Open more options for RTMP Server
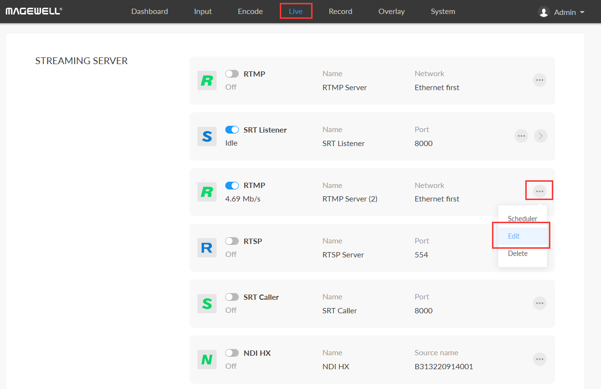 click(540, 80)
